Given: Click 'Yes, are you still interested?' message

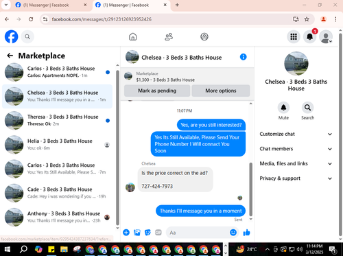Looking at the screenshot, I should pos(211,125).
